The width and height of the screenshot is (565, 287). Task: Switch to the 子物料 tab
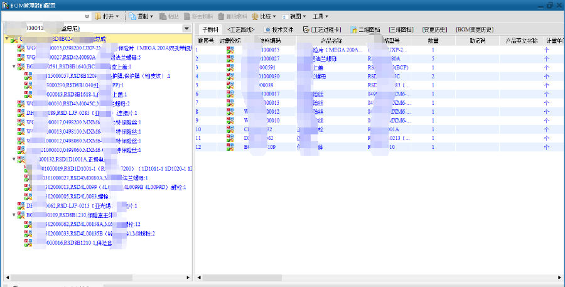tap(210, 30)
